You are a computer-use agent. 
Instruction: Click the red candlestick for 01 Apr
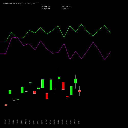point(80,91)
